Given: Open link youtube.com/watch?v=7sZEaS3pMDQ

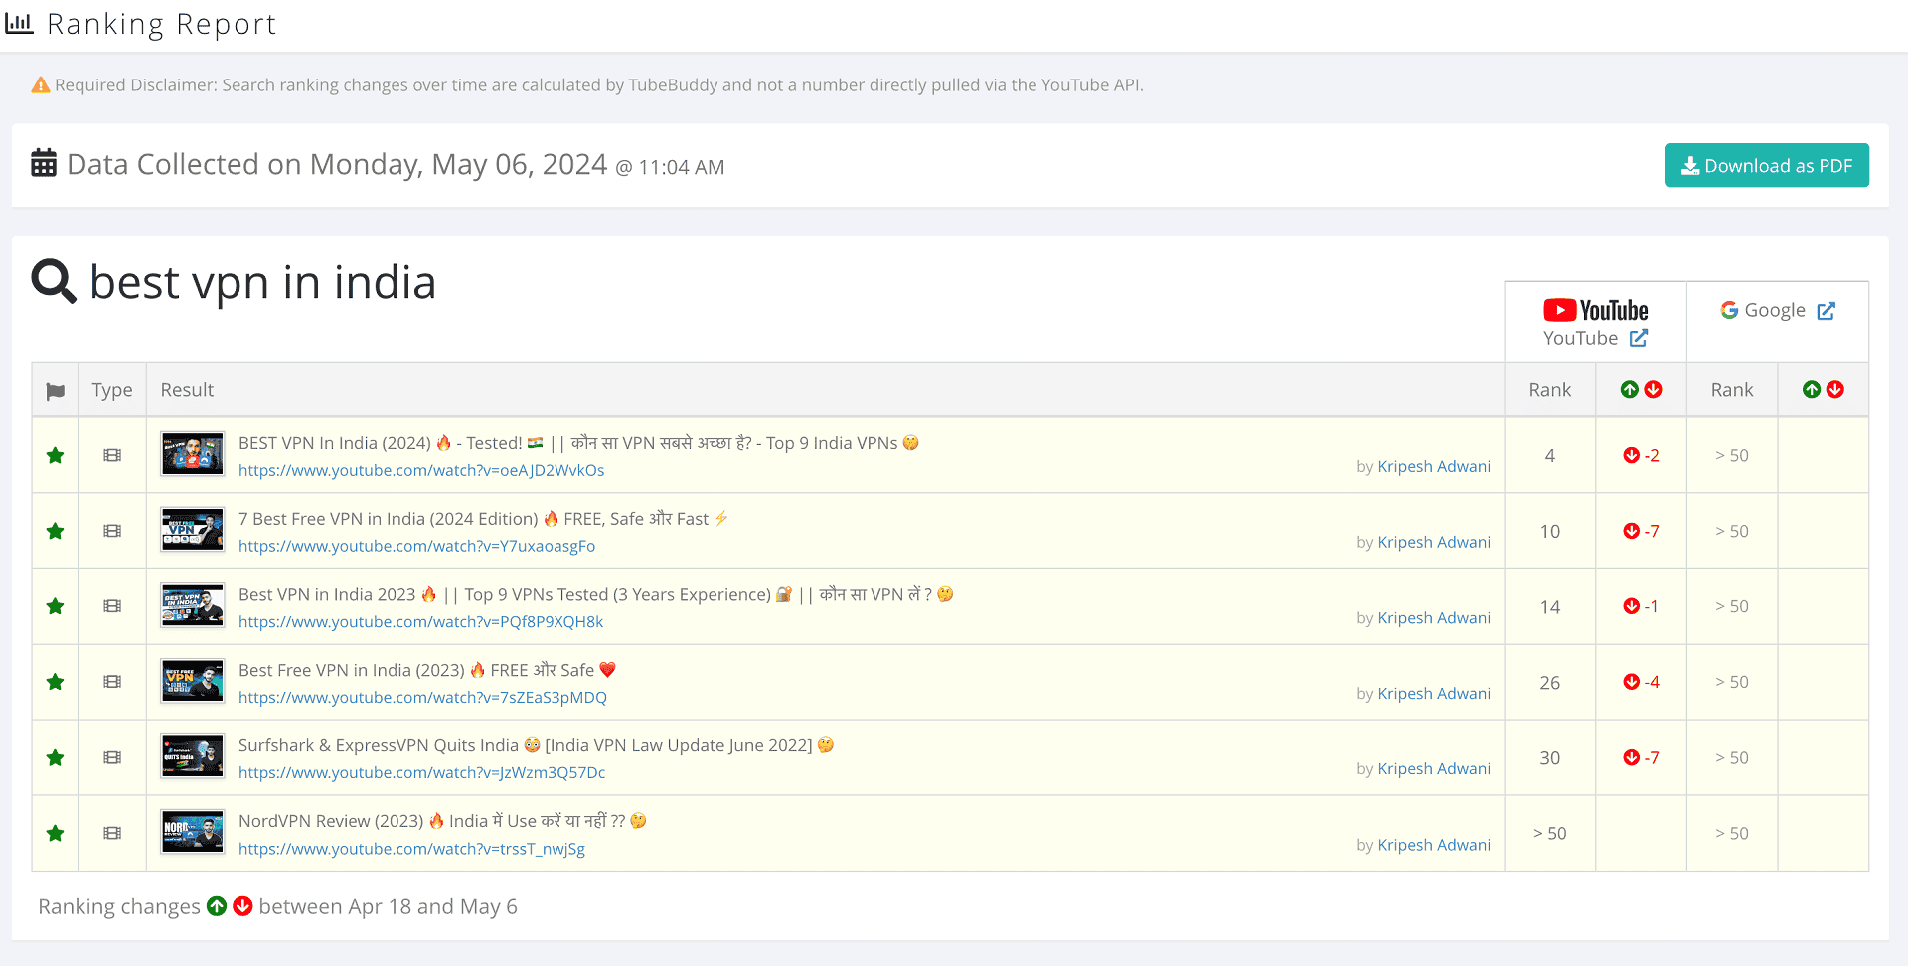Looking at the screenshot, I should 422,698.
